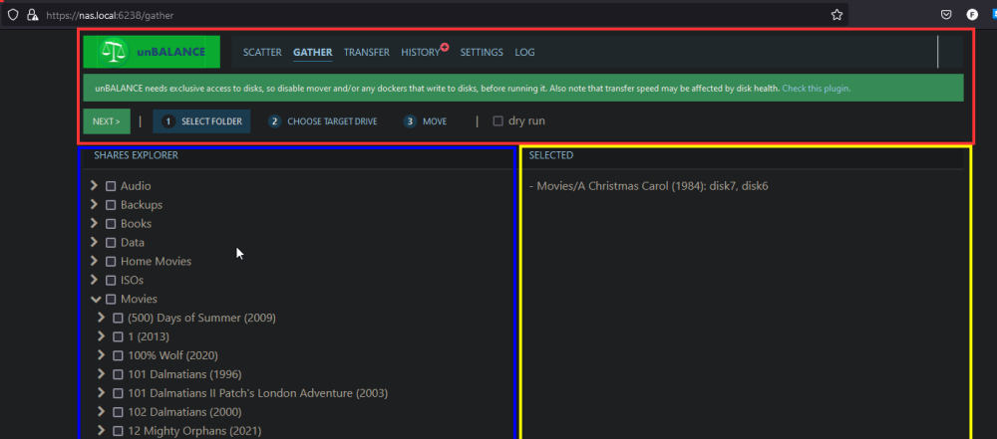Image resolution: width=997 pixels, height=439 pixels.
Task: Click the browser address bar URL
Action: coord(110,15)
